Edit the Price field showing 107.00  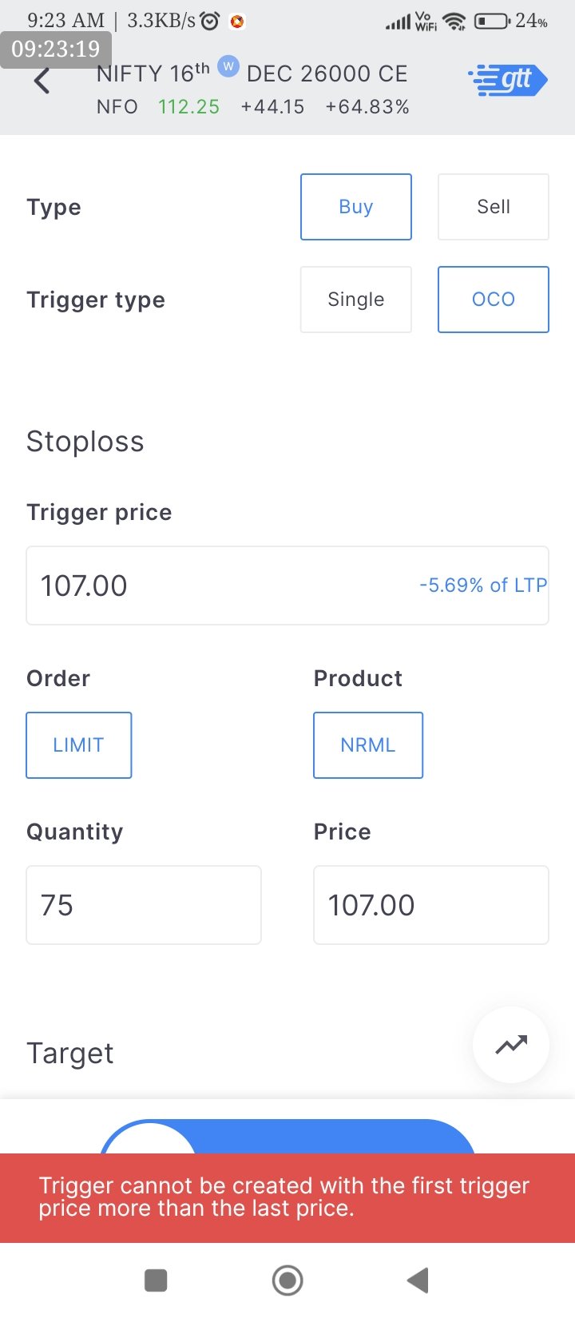point(430,905)
